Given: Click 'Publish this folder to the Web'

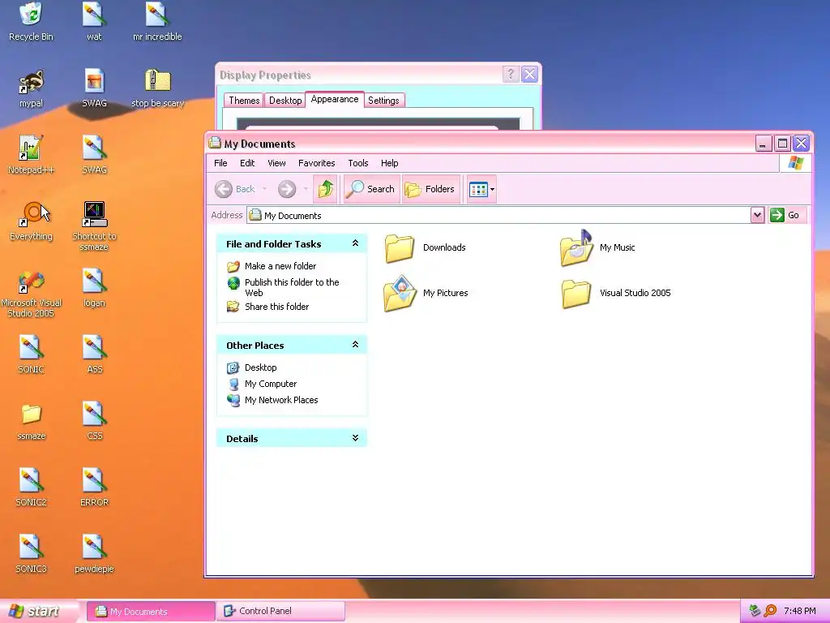Looking at the screenshot, I should (292, 288).
